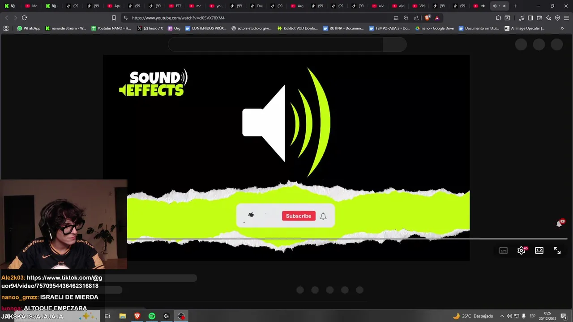Open the 'AI Image Upscaler' bookmark

(x=524, y=28)
